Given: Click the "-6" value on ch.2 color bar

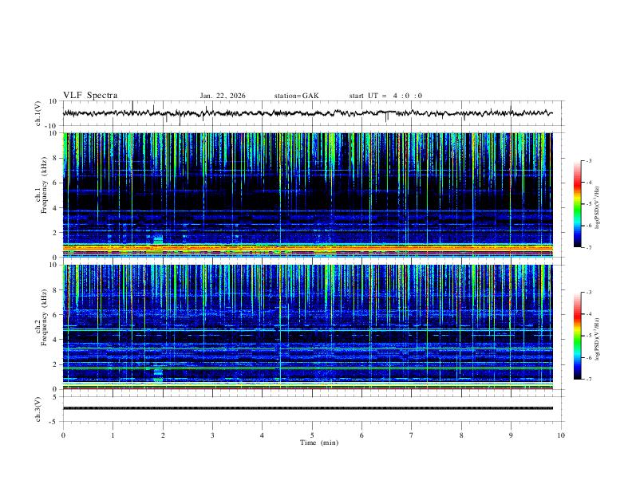Looking at the screenshot, I should point(589,357).
